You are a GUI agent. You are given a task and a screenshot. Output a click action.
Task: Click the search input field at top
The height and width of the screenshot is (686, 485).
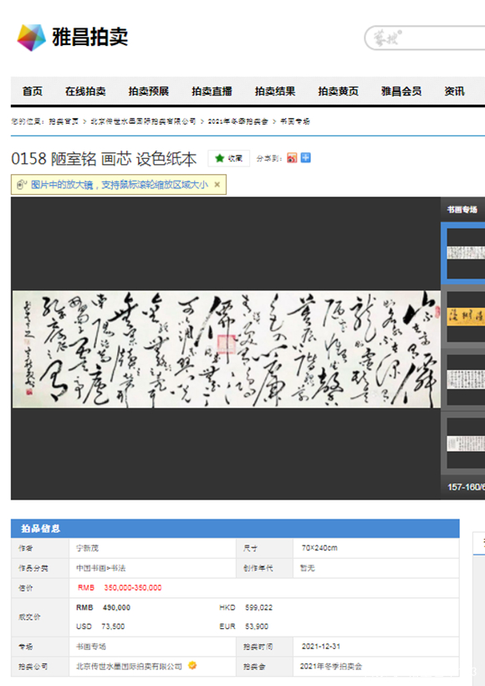(425, 38)
